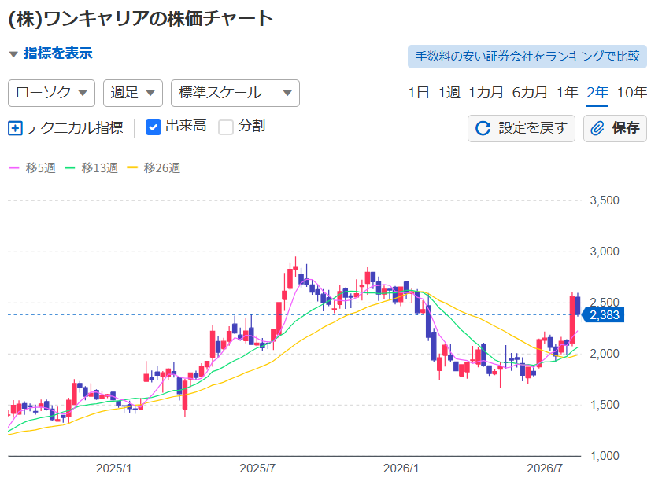Click the plus icon beside テクニカル指標
Image resolution: width=651 pixels, height=485 pixels.
click(15, 128)
